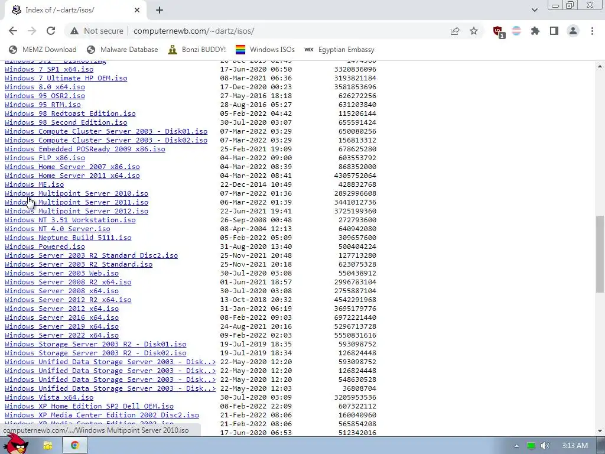Image resolution: width=605 pixels, height=454 pixels.
Task: Open Windows Multipoint Server 2010.iso link
Action: pyautogui.click(x=76, y=194)
